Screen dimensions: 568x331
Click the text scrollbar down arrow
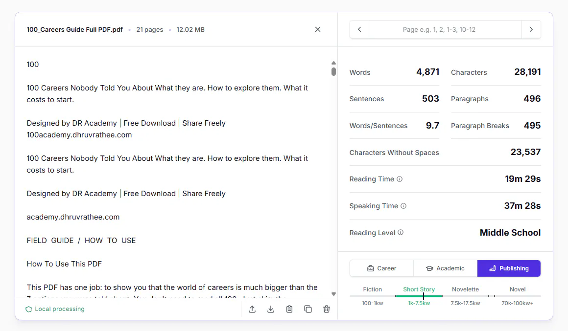pyautogui.click(x=333, y=294)
